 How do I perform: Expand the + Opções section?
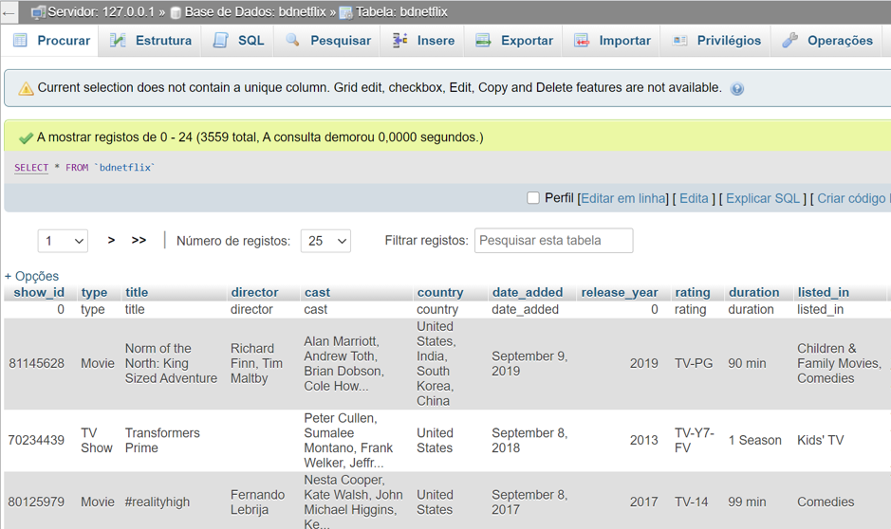[31, 276]
